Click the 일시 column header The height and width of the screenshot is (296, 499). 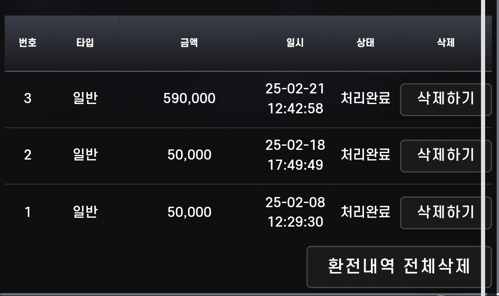[x=295, y=43]
